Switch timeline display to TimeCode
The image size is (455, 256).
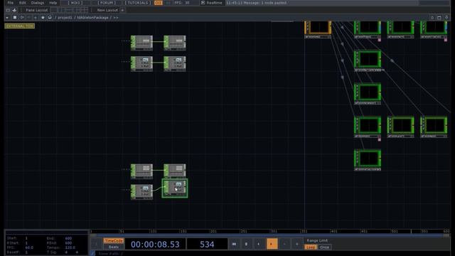click(x=114, y=241)
